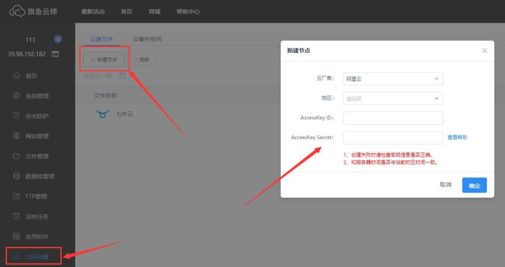Image resolution: width=505 pixels, height=267 pixels.
Task: Open the 查看帮助 link
Action: click(458, 137)
